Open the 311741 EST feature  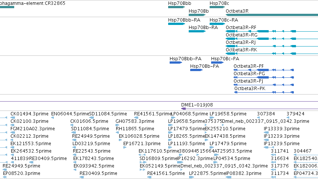[273, 155]
